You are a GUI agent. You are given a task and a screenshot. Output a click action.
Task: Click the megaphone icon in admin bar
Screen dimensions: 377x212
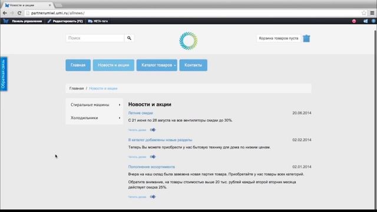[x=365, y=21]
